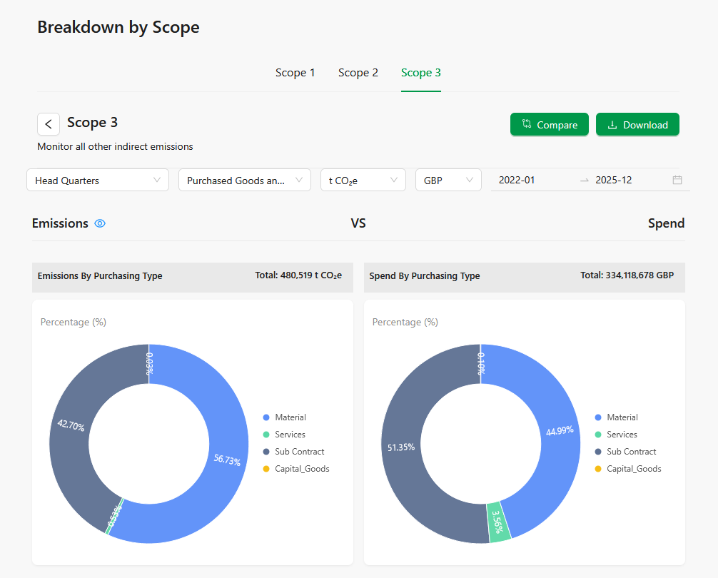This screenshot has height=578, width=718.
Task: Switch to the Scope 1 tab
Action: point(295,73)
